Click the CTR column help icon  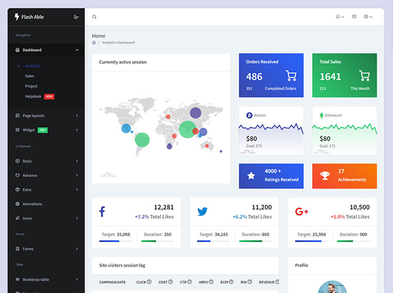(x=189, y=282)
